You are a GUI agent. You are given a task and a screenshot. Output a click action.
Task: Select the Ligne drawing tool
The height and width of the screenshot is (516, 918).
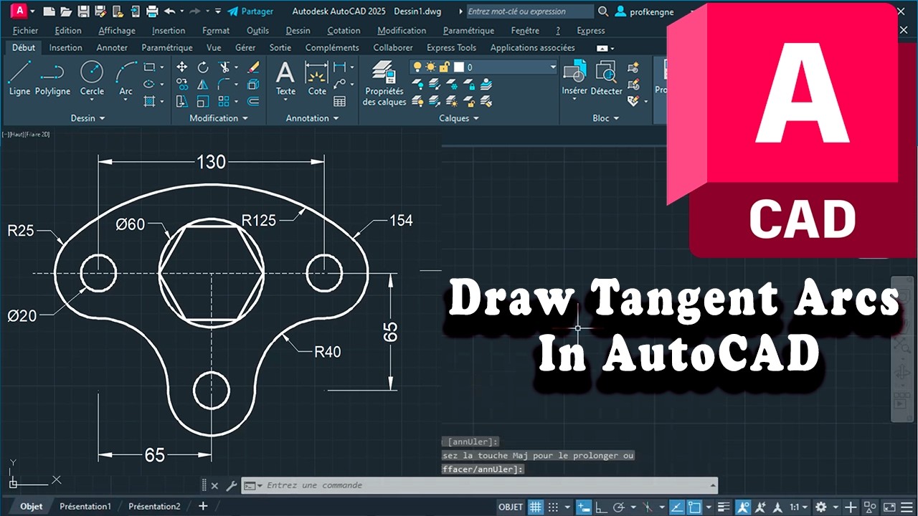coord(19,77)
